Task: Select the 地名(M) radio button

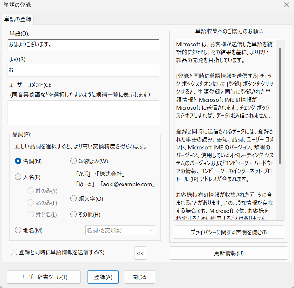Action: [x=18, y=230]
